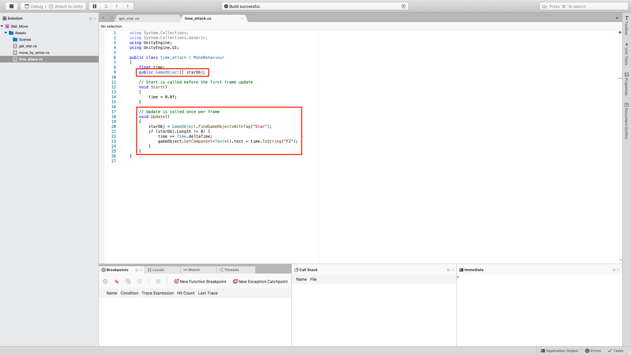Switch to the get_star.cs tab
631x355 pixels.
coord(129,18)
